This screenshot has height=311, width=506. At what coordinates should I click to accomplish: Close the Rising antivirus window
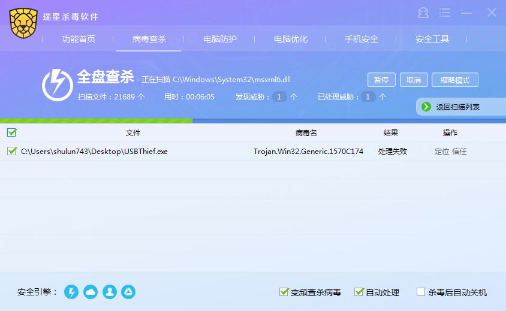click(492, 13)
